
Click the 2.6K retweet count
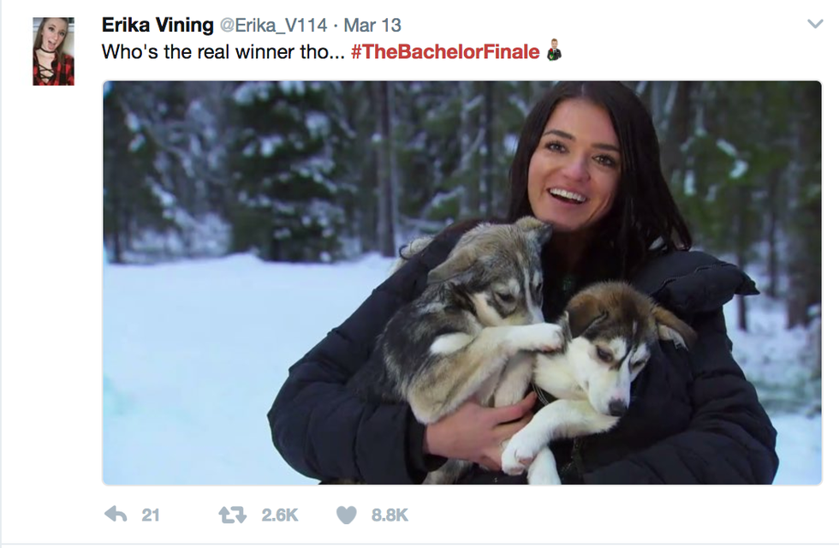tap(279, 515)
